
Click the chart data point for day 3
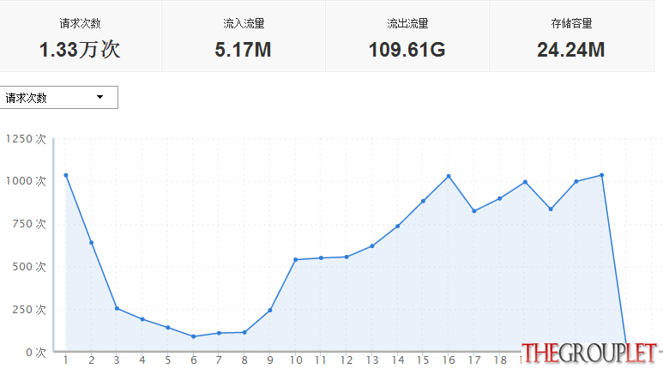click(117, 308)
